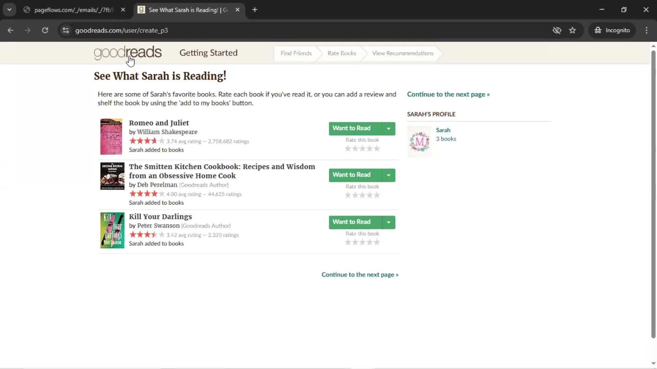
Task: Open a new tab with the plus icon
Action: 255,10
